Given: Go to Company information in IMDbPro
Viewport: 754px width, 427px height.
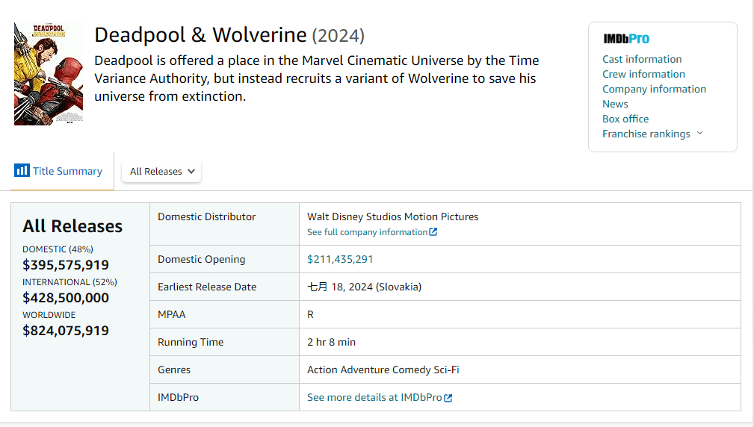Looking at the screenshot, I should 654,89.
